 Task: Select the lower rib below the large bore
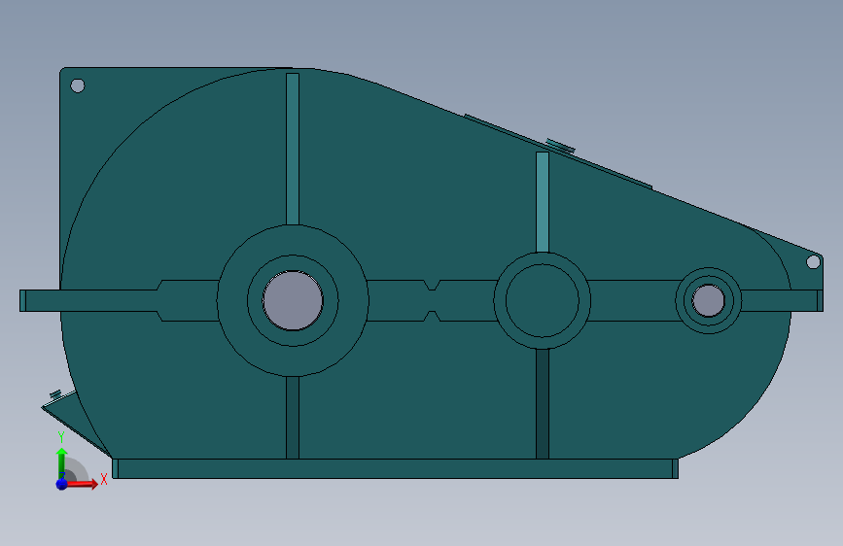pyautogui.click(x=293, y=418)
